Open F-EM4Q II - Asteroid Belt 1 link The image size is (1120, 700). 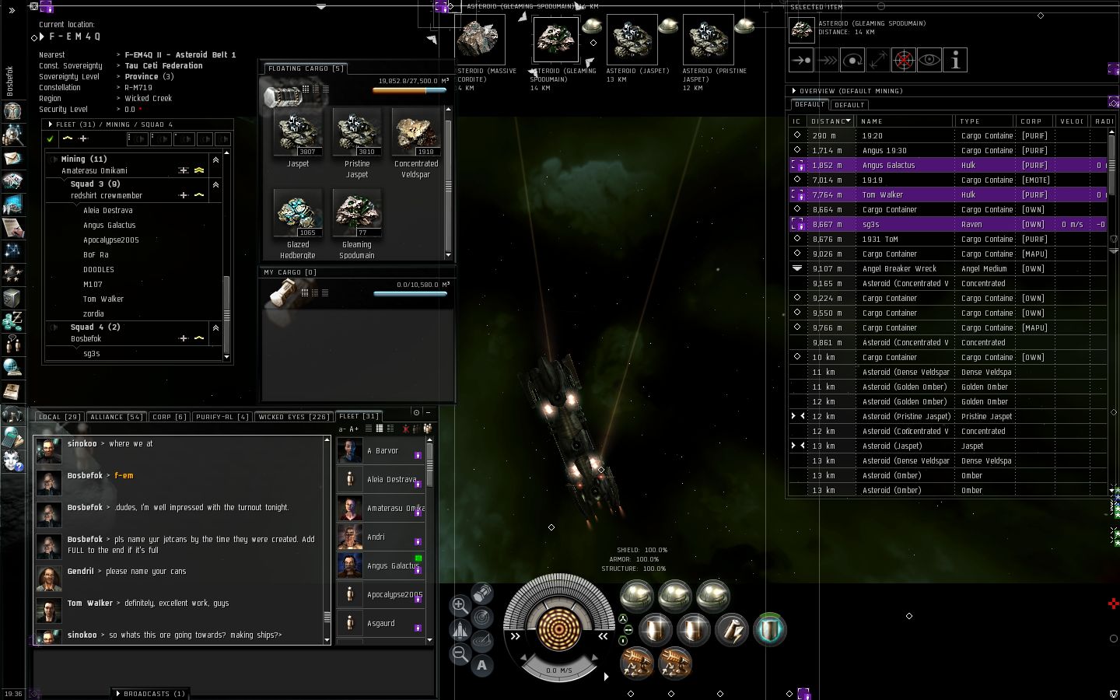180,55
